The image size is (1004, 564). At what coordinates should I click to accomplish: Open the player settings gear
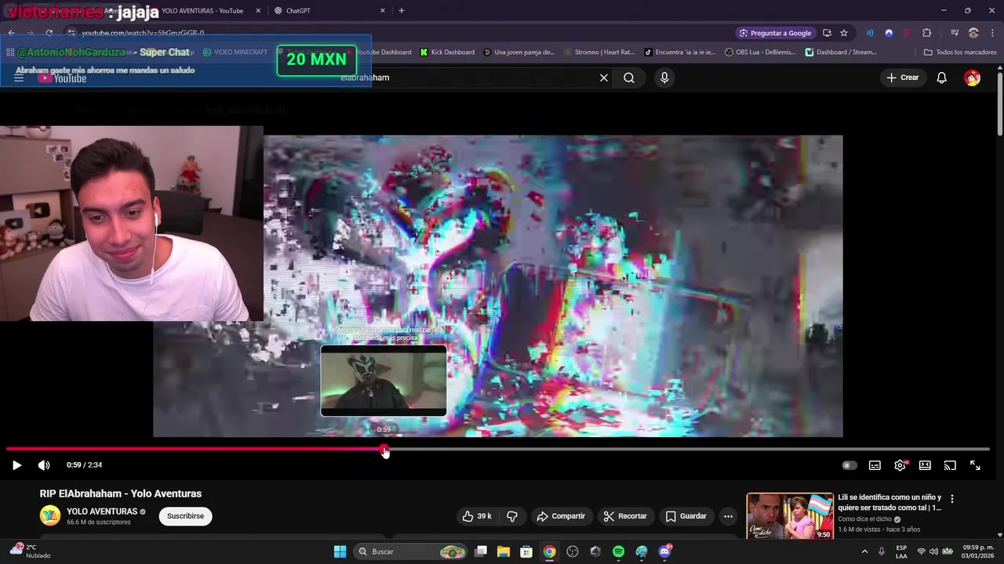click(900, 465)
